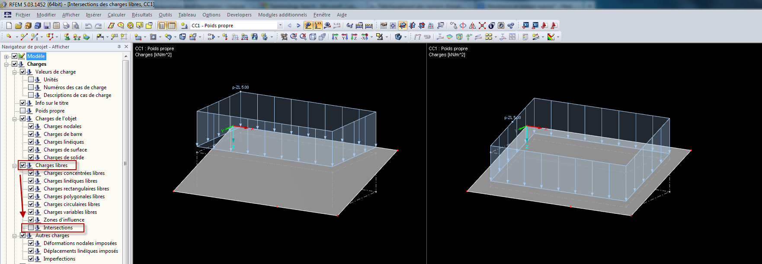Collapse the Autres charges node
Viewport: 762px width, 264px height.
14,235
